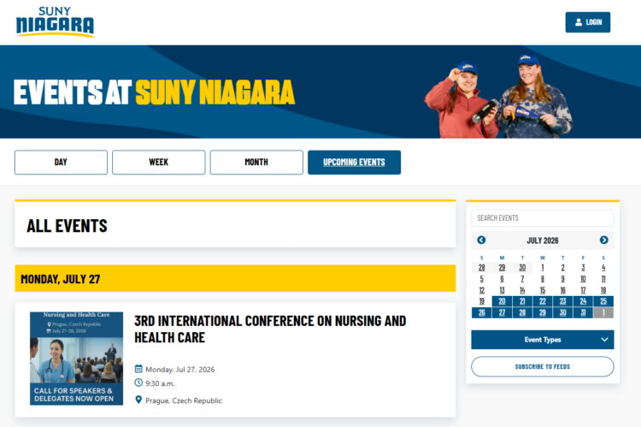641x427 pixels.
Task: Click the Prague, Czech Republic location text
Action: coord(184,400)
